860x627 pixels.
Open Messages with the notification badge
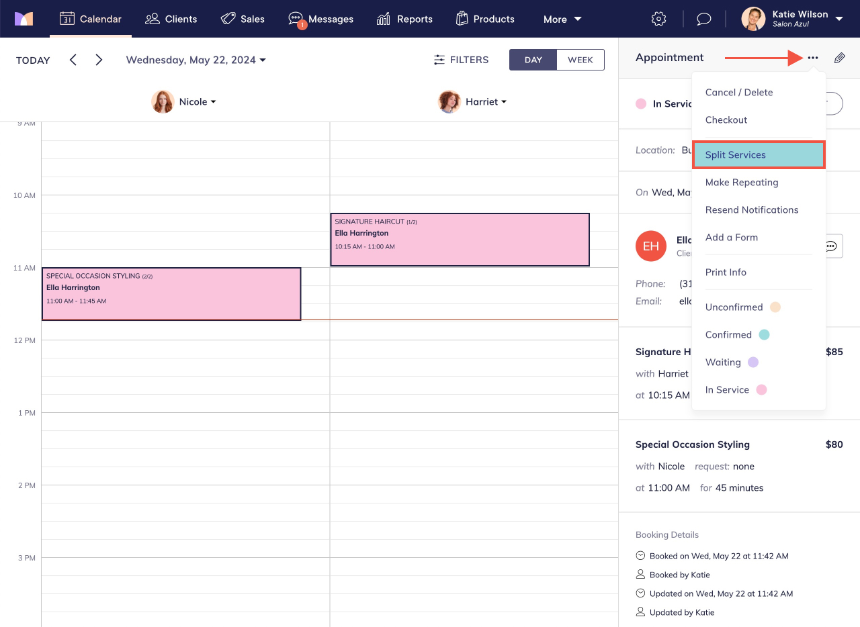[x=321, y=19]
